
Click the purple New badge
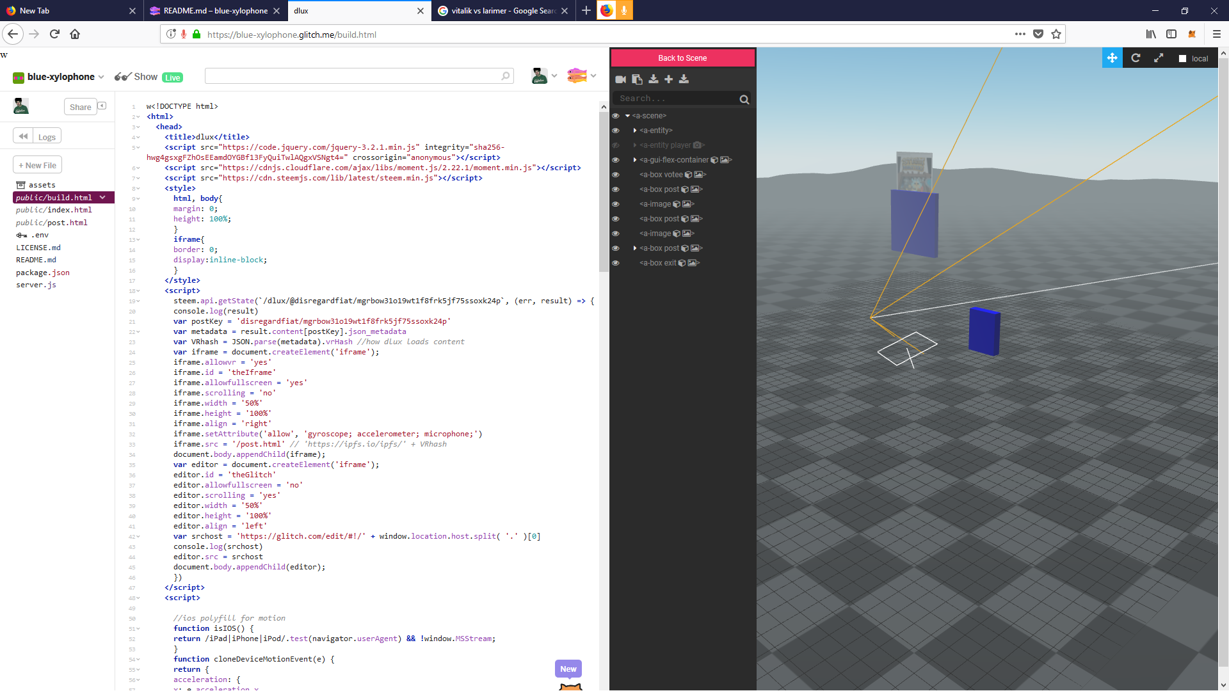(568, 669)
